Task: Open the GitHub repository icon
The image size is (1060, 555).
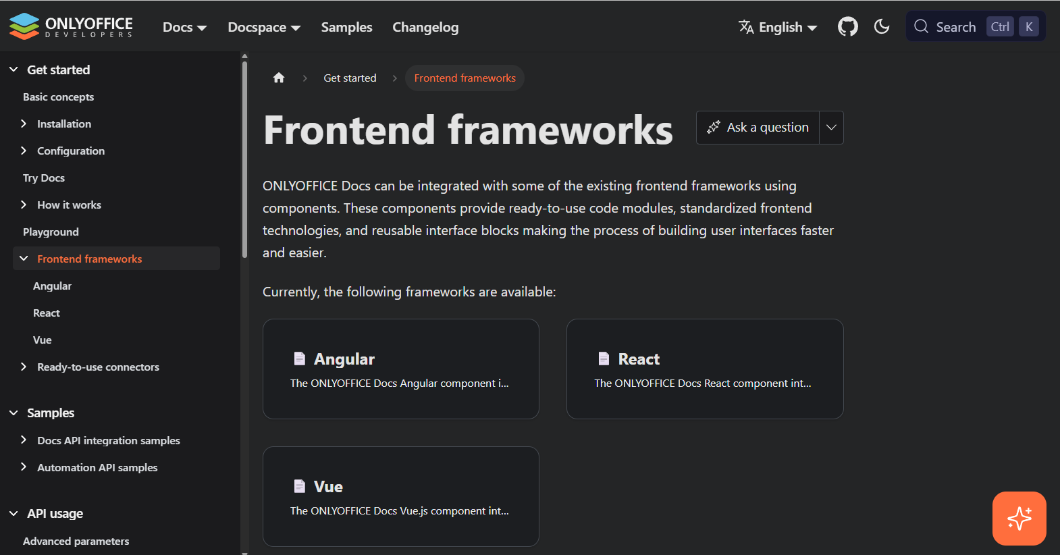Action: [848, 26]
